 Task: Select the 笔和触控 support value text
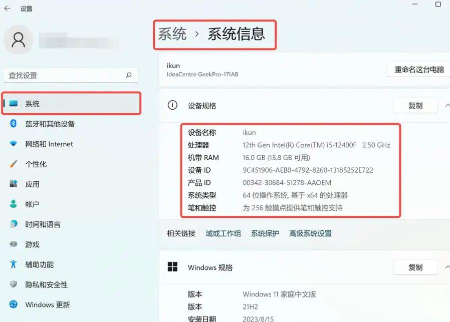point(293,208)
